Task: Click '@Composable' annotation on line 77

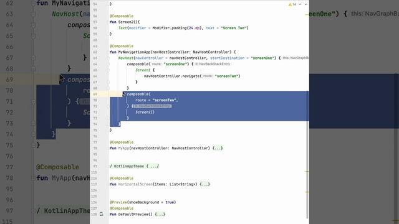Action: tap(122, 142)
